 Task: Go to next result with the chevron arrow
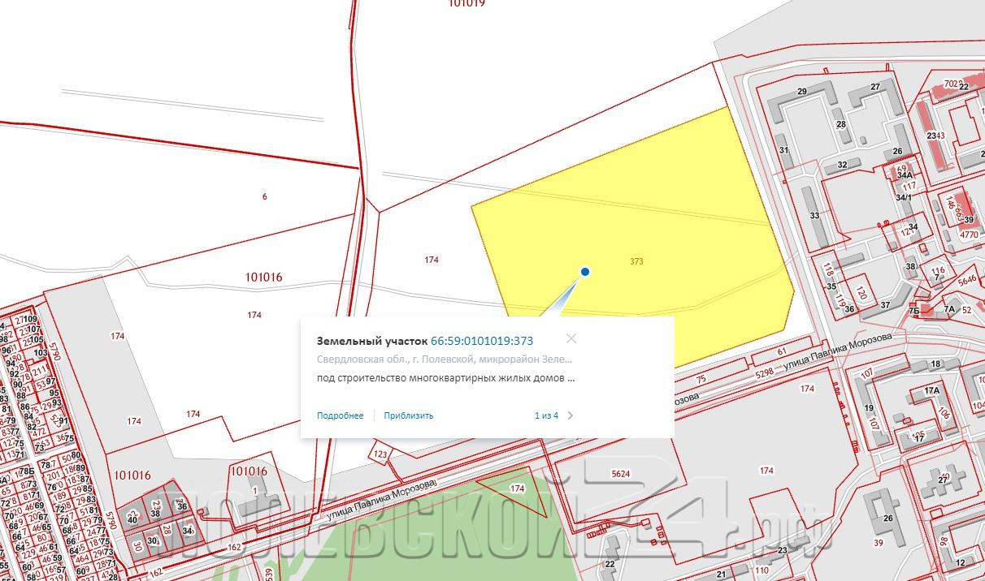tap(571, 415)
